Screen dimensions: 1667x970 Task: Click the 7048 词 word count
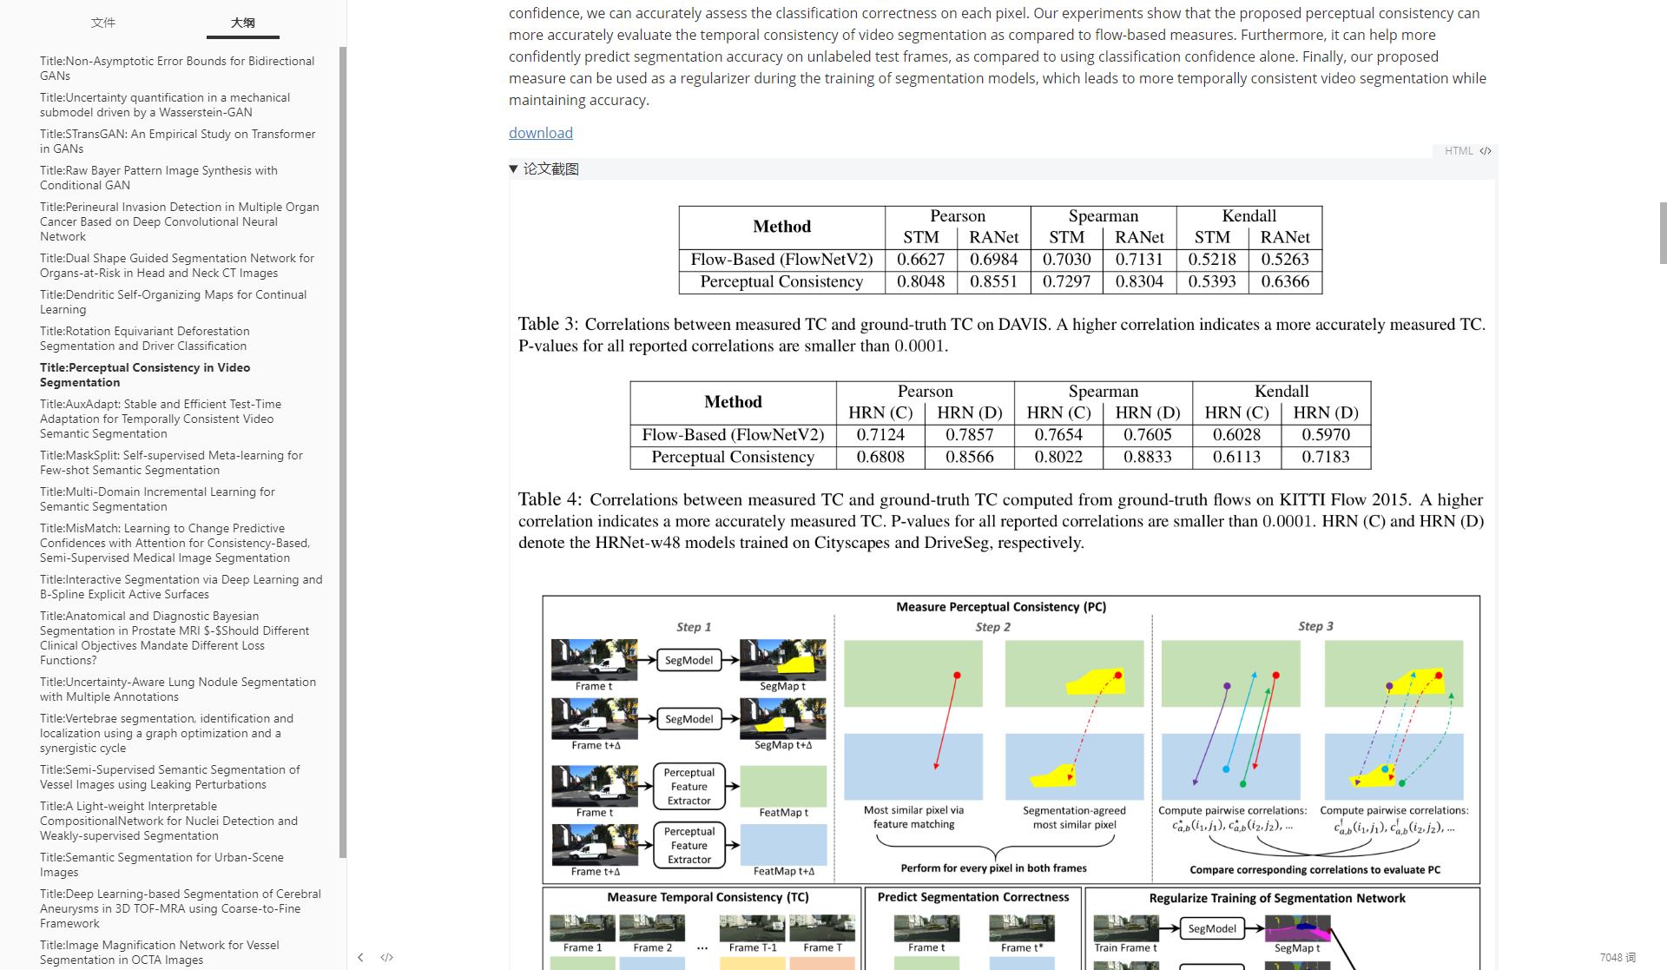coord(1617,957)
